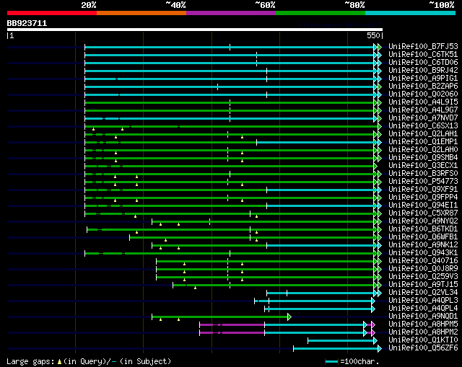Click the green arrowhead ending UniRef100_Q3ECX1 alignment
Screen dimensions: 462x367
(375, 167)
